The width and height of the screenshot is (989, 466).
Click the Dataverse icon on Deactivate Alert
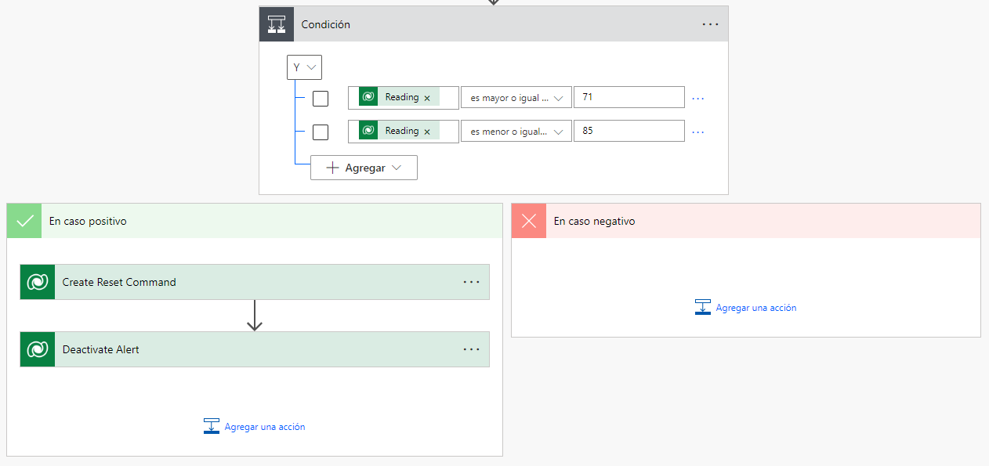tap(38, 349)
